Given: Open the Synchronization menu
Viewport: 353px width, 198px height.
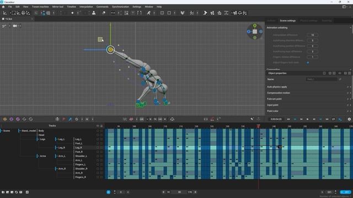Looking at the screenshot, I should pos(120,7).
